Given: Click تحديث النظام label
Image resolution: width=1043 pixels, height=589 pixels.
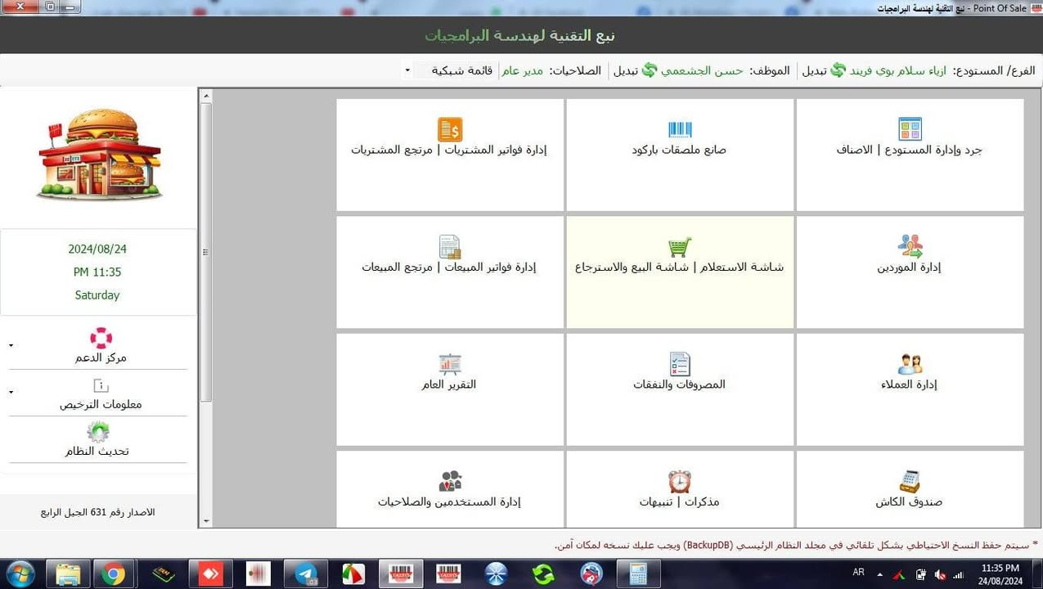Looking at the screenshot, I should pyautogui.click(x=97, y=451).
